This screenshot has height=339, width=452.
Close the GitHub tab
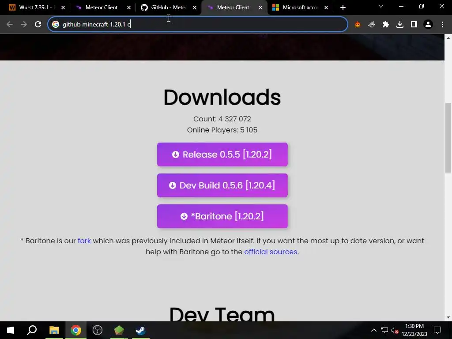[x=195, y=8]
